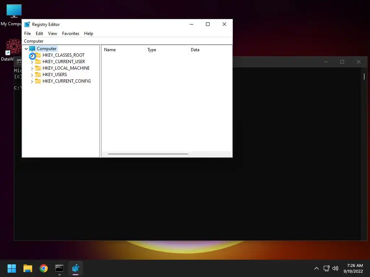Collapse the Computer root node

click(26, 49)
